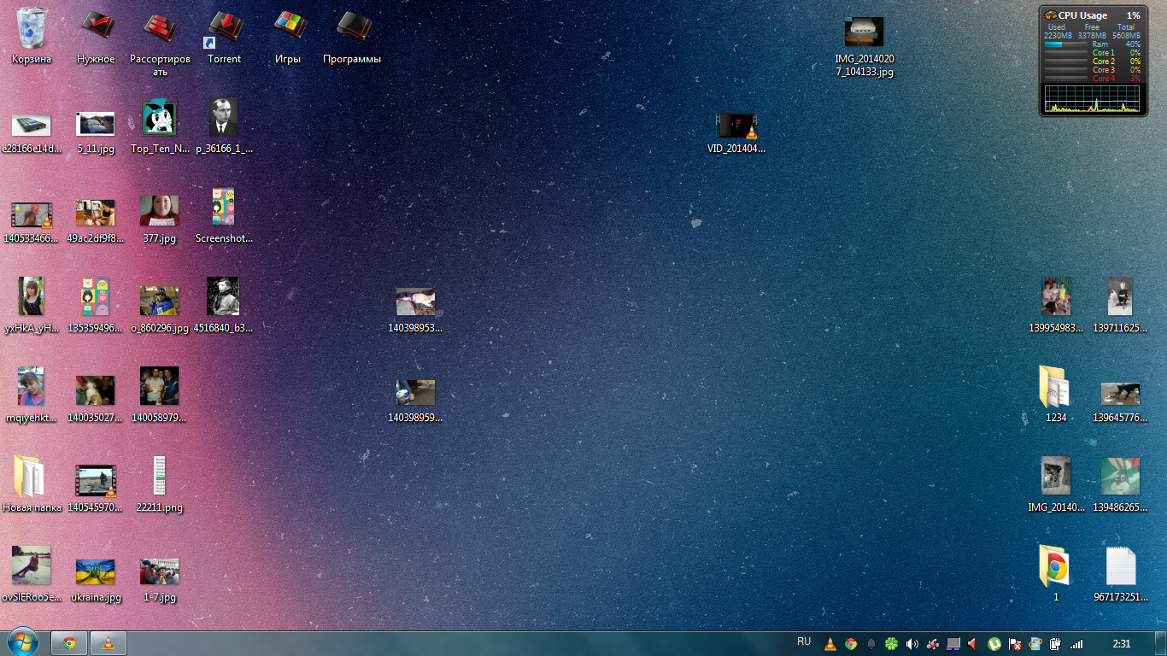
Task: Open network signal bars tray icon
Action: click(x=1076, y=644)
